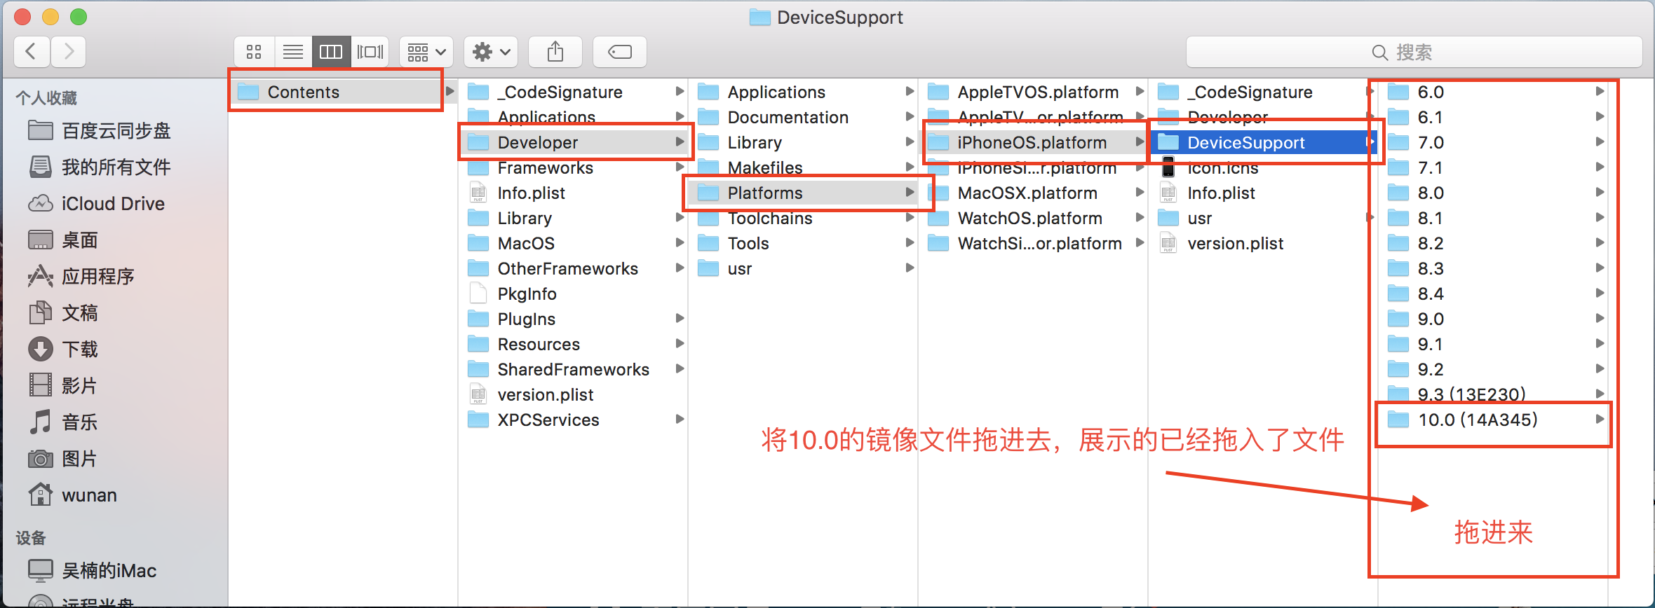Click the 个人收藏 sidebar heading
Screen dimensions: 1655x608
(x=47, y=98)
